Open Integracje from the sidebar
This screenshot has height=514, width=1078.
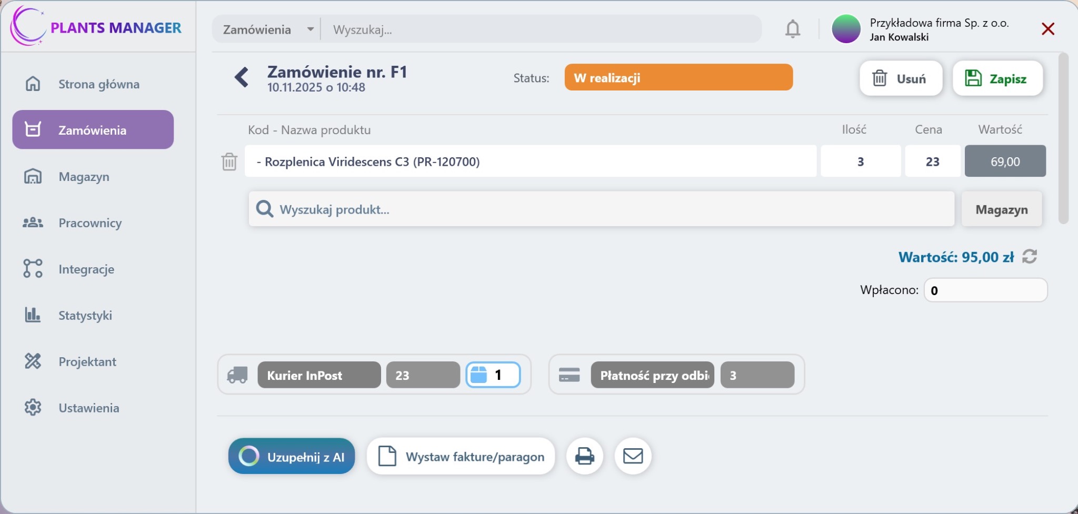pos(86,269)
